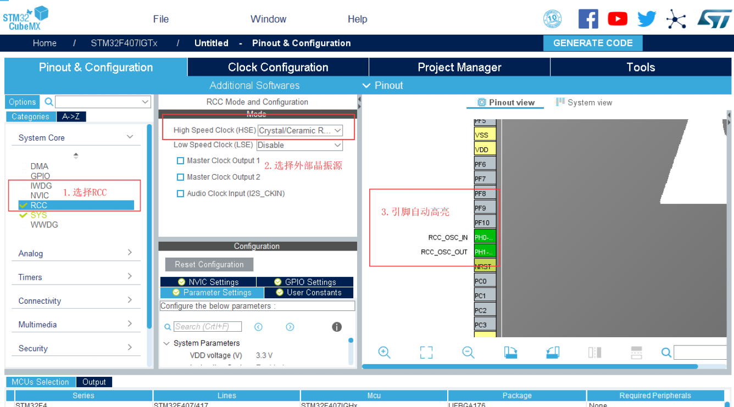Open Low Speed Clock (LSE) dropdown

click(x=300, y=145)
